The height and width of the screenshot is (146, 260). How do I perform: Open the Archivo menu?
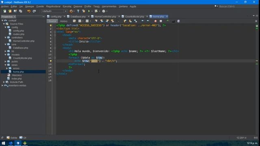coord(4,6)
